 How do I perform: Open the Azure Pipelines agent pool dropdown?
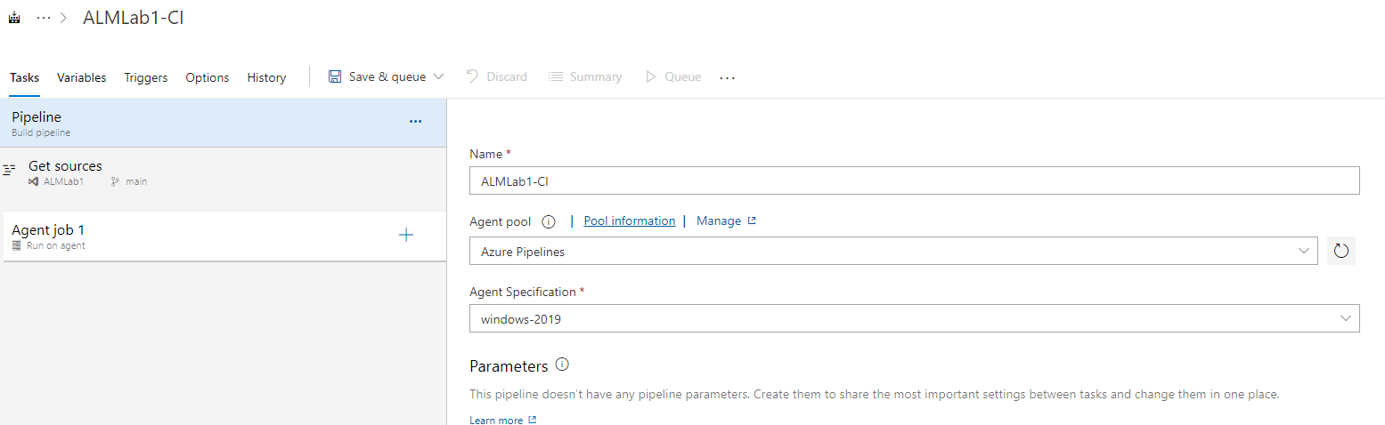[x=893, y=252]
